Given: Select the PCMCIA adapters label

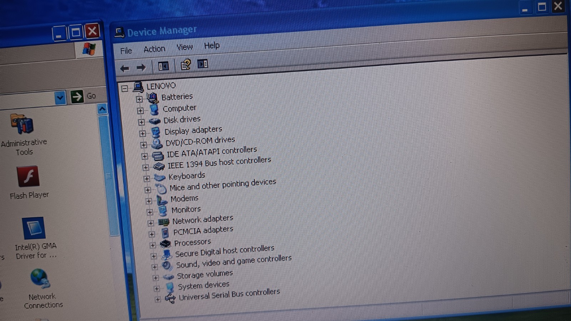Looking at the screenshot, I should tap(203, 230).
